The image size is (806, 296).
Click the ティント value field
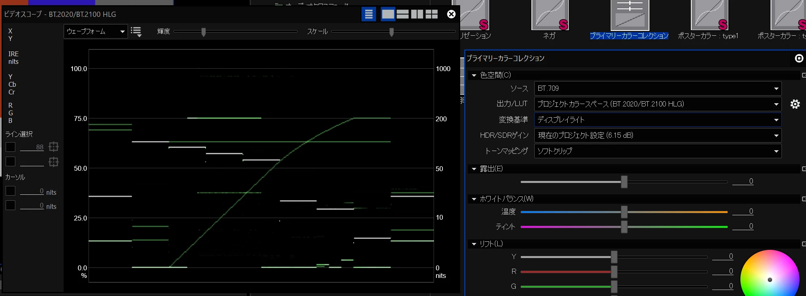tap(743, 226)
